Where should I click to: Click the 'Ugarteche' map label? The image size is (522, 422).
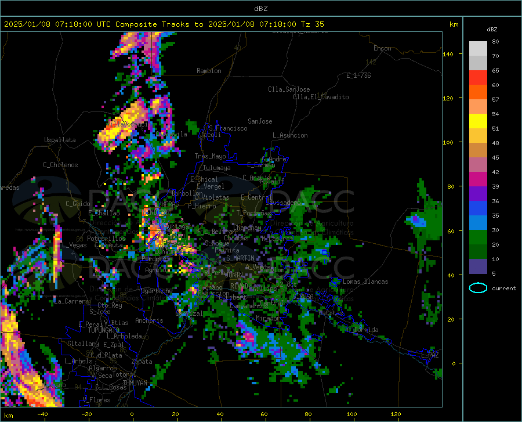pos(157,291)
